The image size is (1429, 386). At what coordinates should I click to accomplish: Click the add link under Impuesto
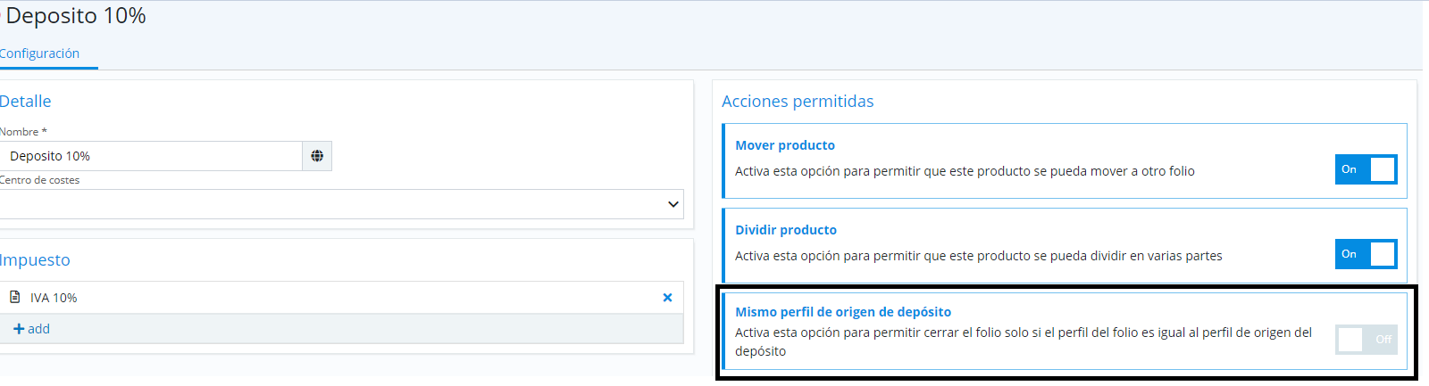point(31,329)
